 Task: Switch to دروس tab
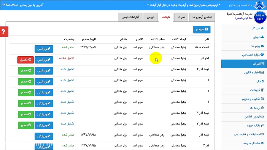[151, 17]
